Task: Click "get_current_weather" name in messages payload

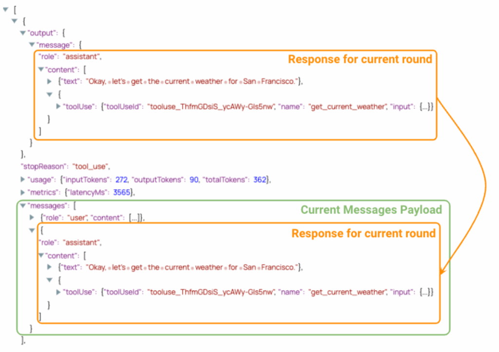Action: click(346, 292)
